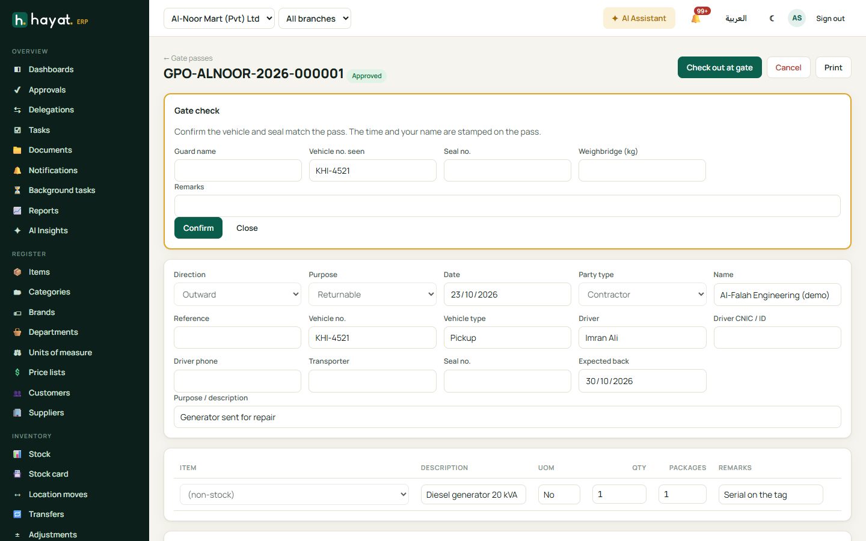The height and width of the screenshot is (541, 866).
Task: Click the Hayat ERP logo
Action: (51, 20)
